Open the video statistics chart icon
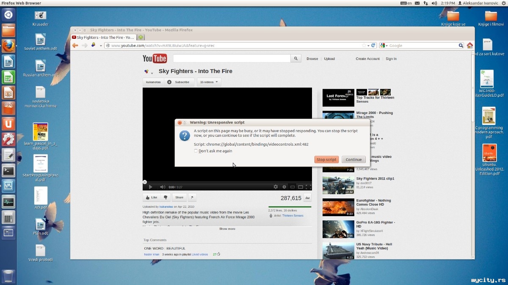 [x=307, y=198]
